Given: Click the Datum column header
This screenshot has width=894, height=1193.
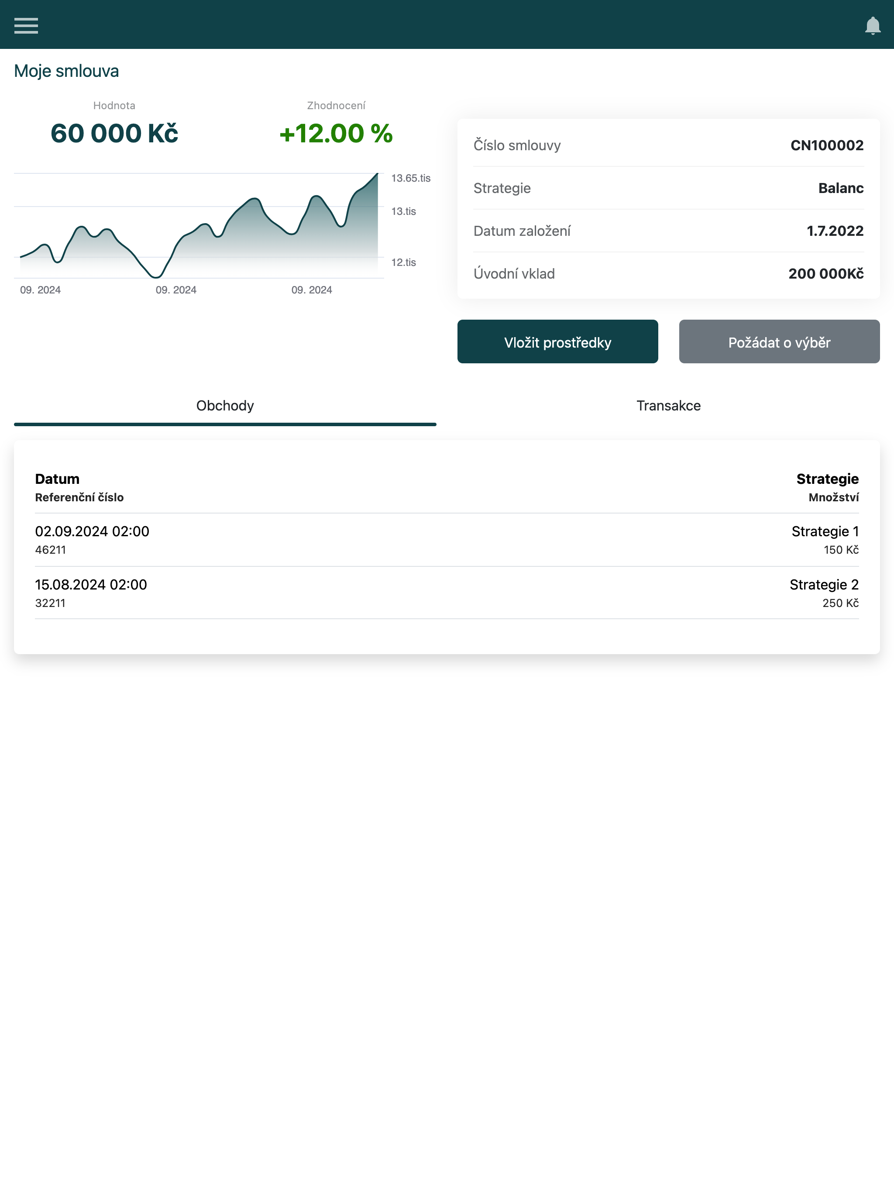Looking at the screenshot, I should coord(57,479).
